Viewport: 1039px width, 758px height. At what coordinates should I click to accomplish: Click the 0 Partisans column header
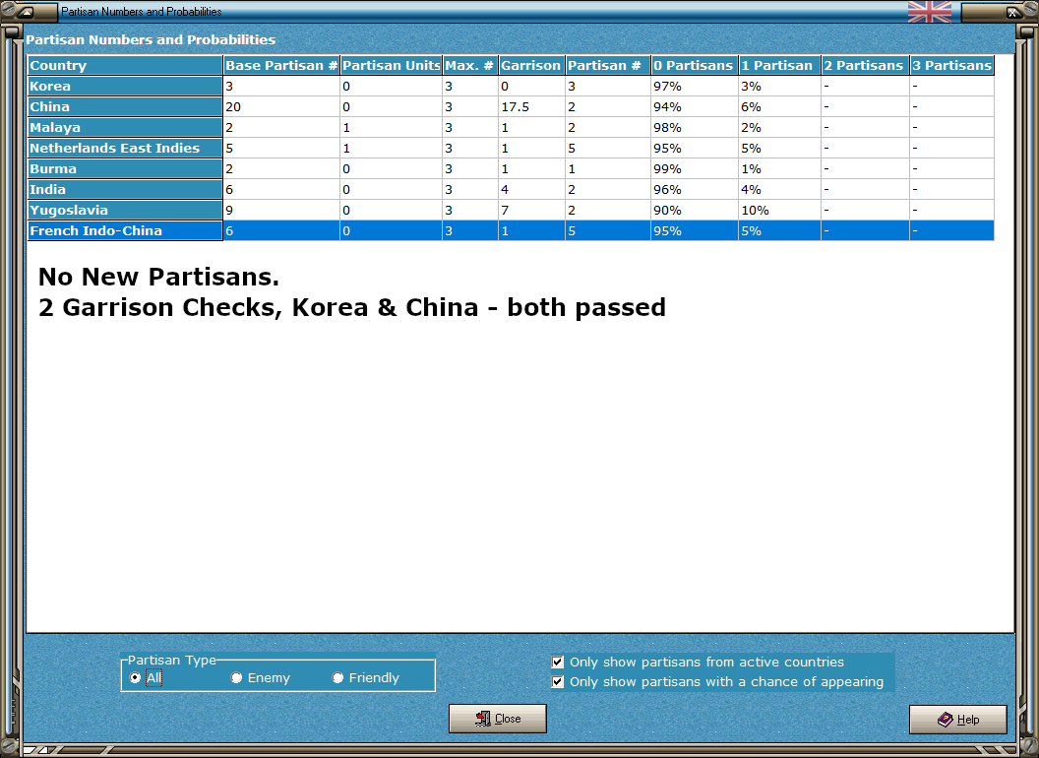[694, 65]
